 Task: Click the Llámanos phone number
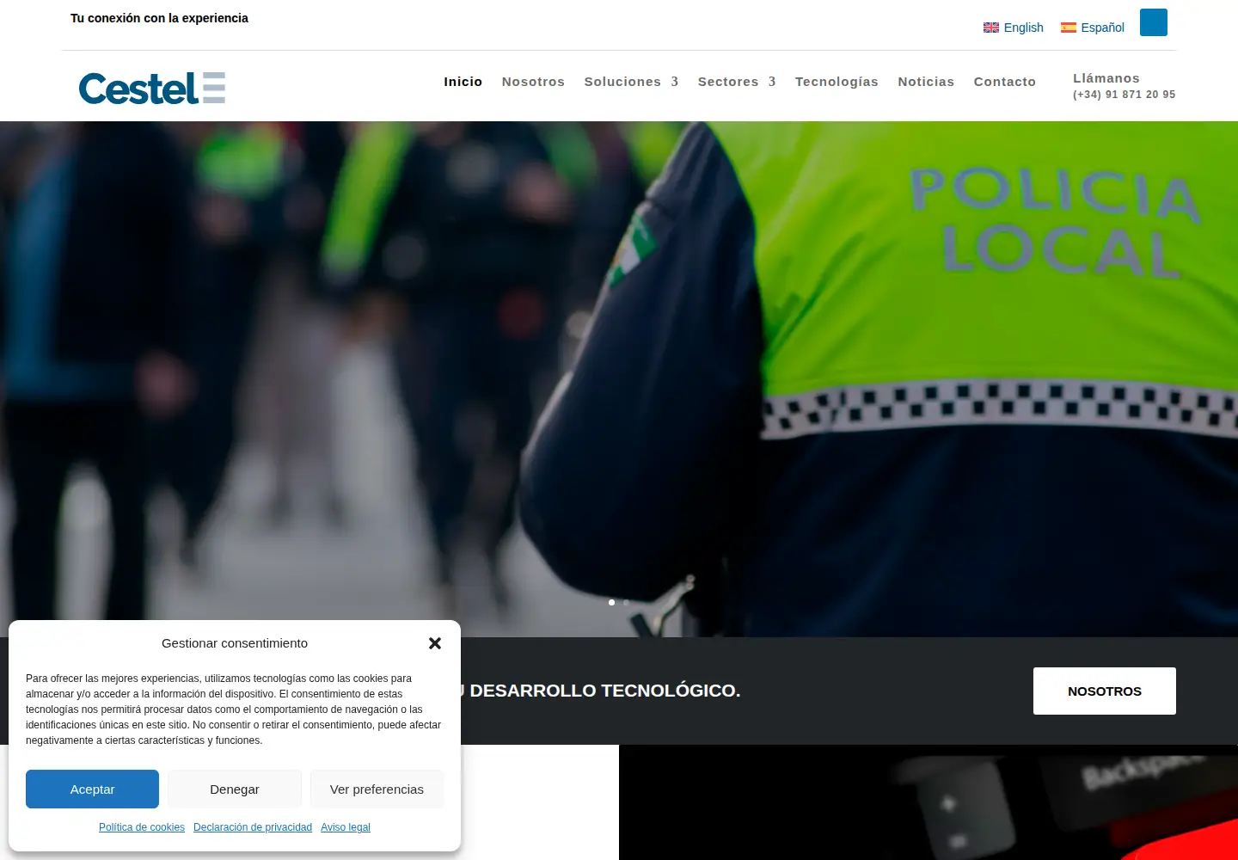pos(1124,95)
